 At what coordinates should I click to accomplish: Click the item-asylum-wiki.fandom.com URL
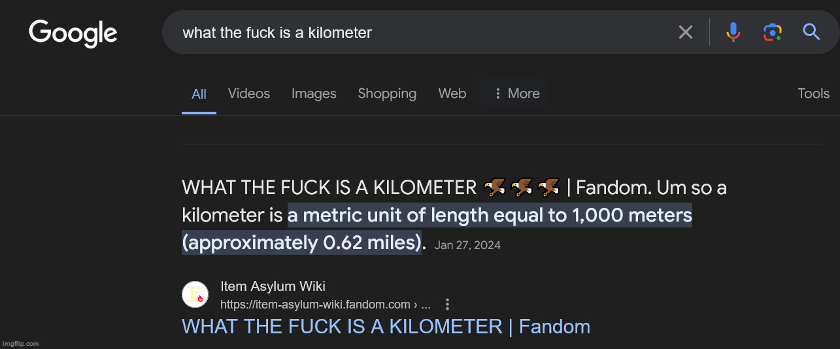(325, 305)
